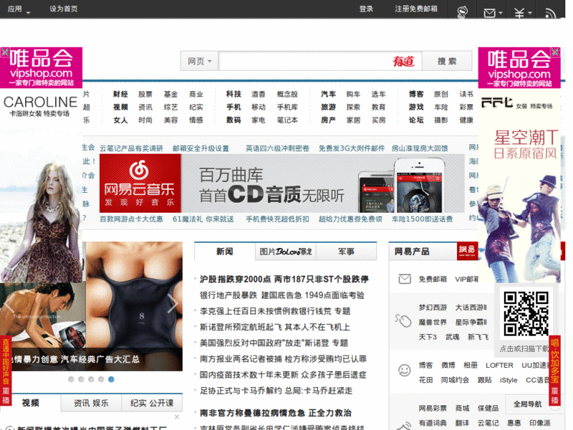This screenshot has height=430, width=573.
Task: Open the 博客 channel in navigation
Action: coord(416,95)
